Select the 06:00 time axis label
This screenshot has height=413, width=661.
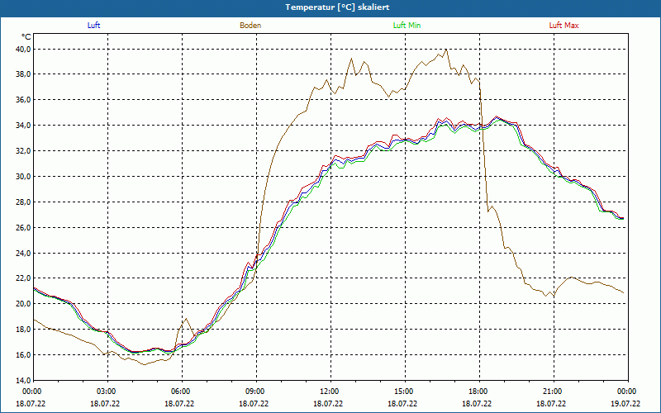181,392
